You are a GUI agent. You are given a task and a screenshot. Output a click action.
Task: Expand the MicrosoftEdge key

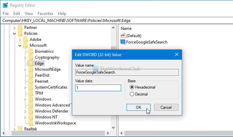click(x=25, y=69)
